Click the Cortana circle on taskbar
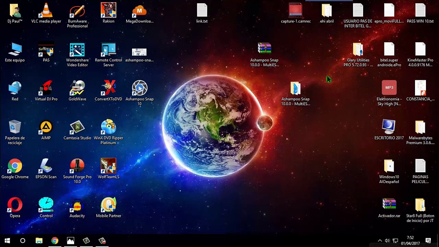Image resolution: width=439 pixels, height=247 pixels. click(23, 240)
